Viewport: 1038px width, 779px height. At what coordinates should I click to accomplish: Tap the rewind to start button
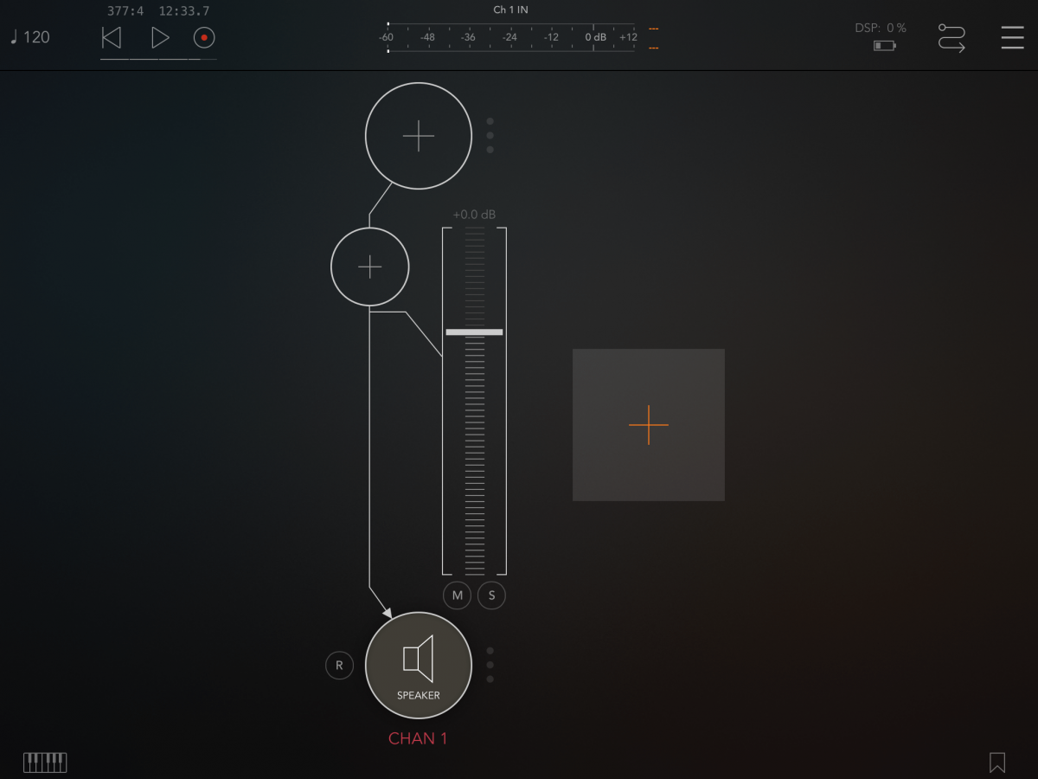point(112,37)
